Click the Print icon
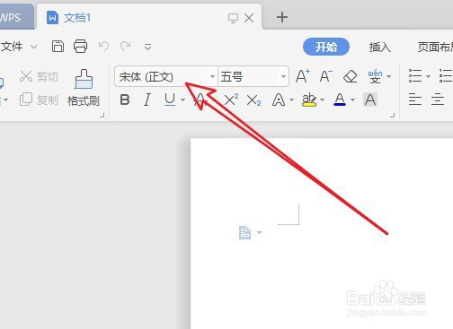 point(80,47)
